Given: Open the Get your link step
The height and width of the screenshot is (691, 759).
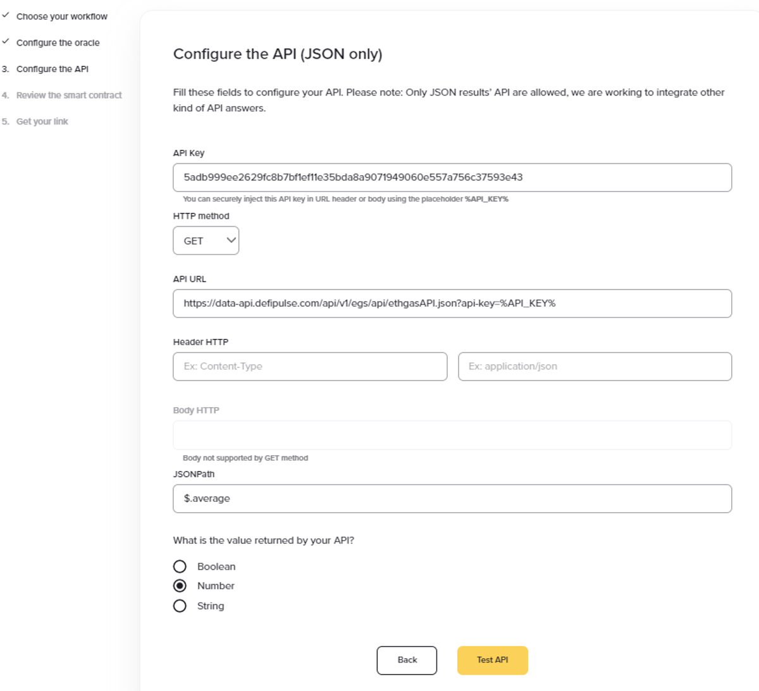Looking at the screenshot, I should click(x=42, y=121).
